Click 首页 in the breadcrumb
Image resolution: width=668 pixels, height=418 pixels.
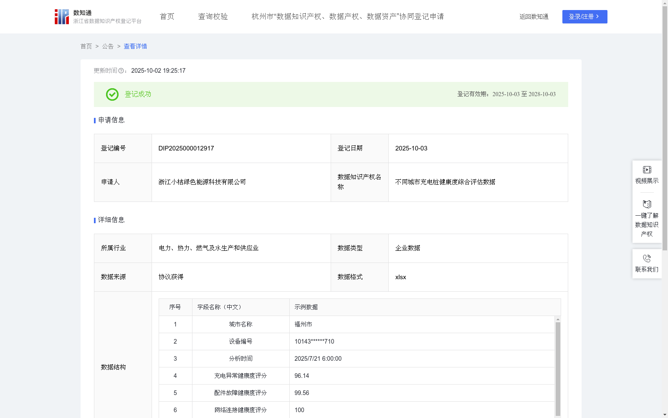click(x=86, y=46)
